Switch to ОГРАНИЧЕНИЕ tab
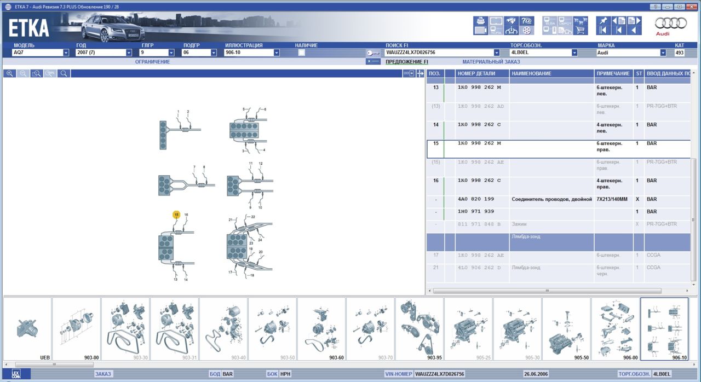 tap(153, 62)
